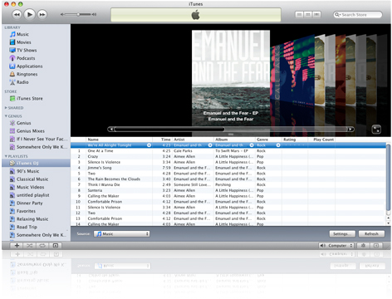The height and width of the screenshot is (299, 392).
Task: Click the Refresh button
Action: pos(371,234)
